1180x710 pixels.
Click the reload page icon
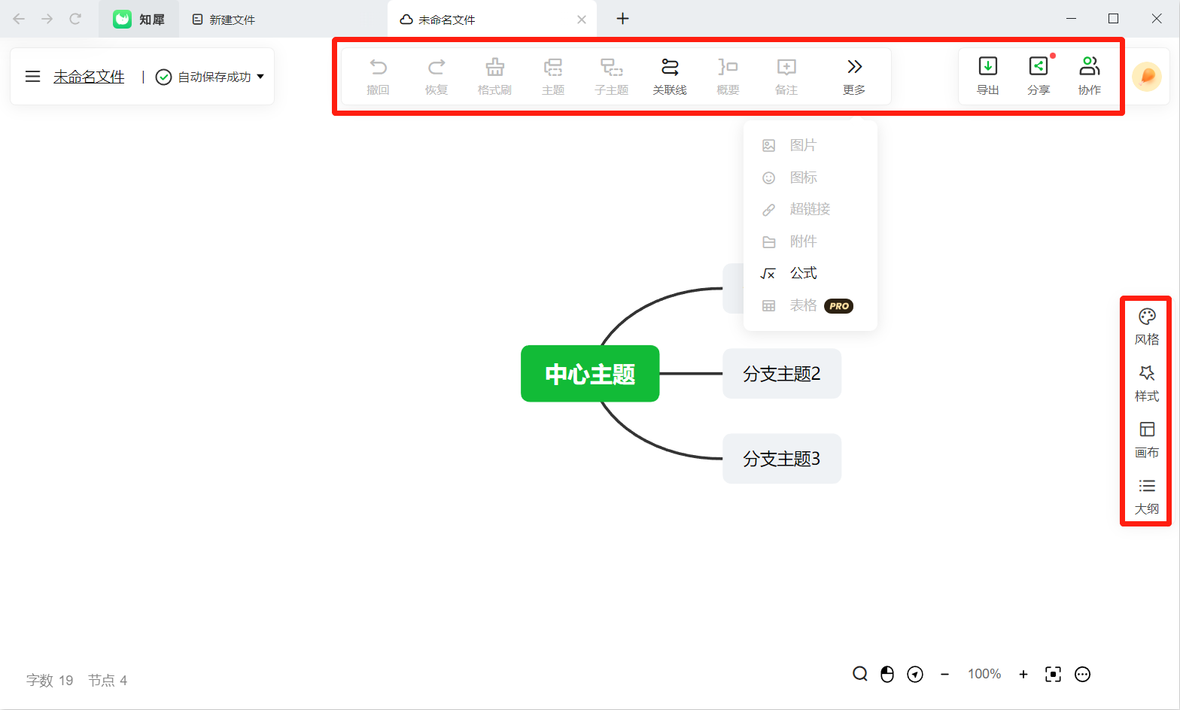click(x=75, y=19)
